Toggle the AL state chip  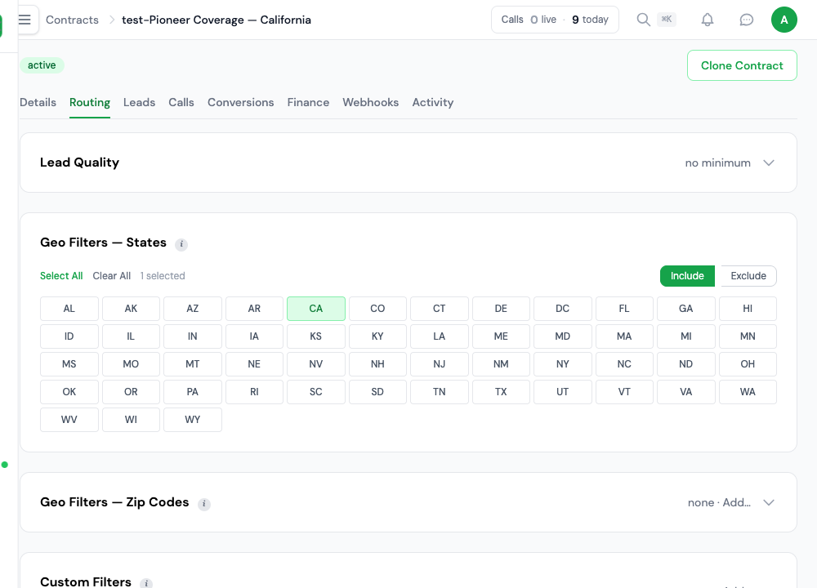click(69, 309)
